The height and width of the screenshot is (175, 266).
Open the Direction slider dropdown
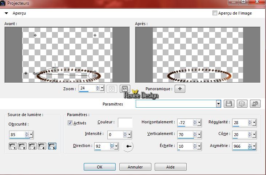(x=116, y=146)
